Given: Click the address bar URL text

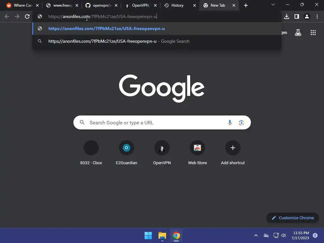Looking at the screenshot, I should [x=103, y=16].
